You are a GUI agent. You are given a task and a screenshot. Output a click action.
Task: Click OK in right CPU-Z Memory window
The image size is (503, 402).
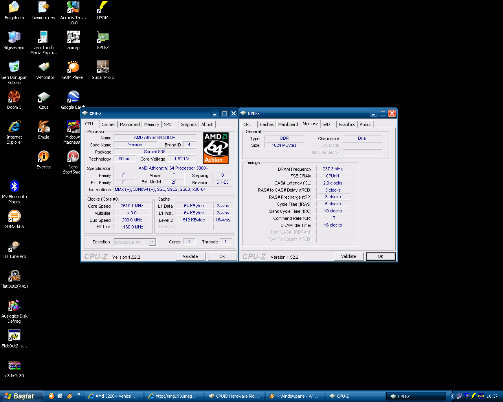pyautogui.click(x=380, y=256)
